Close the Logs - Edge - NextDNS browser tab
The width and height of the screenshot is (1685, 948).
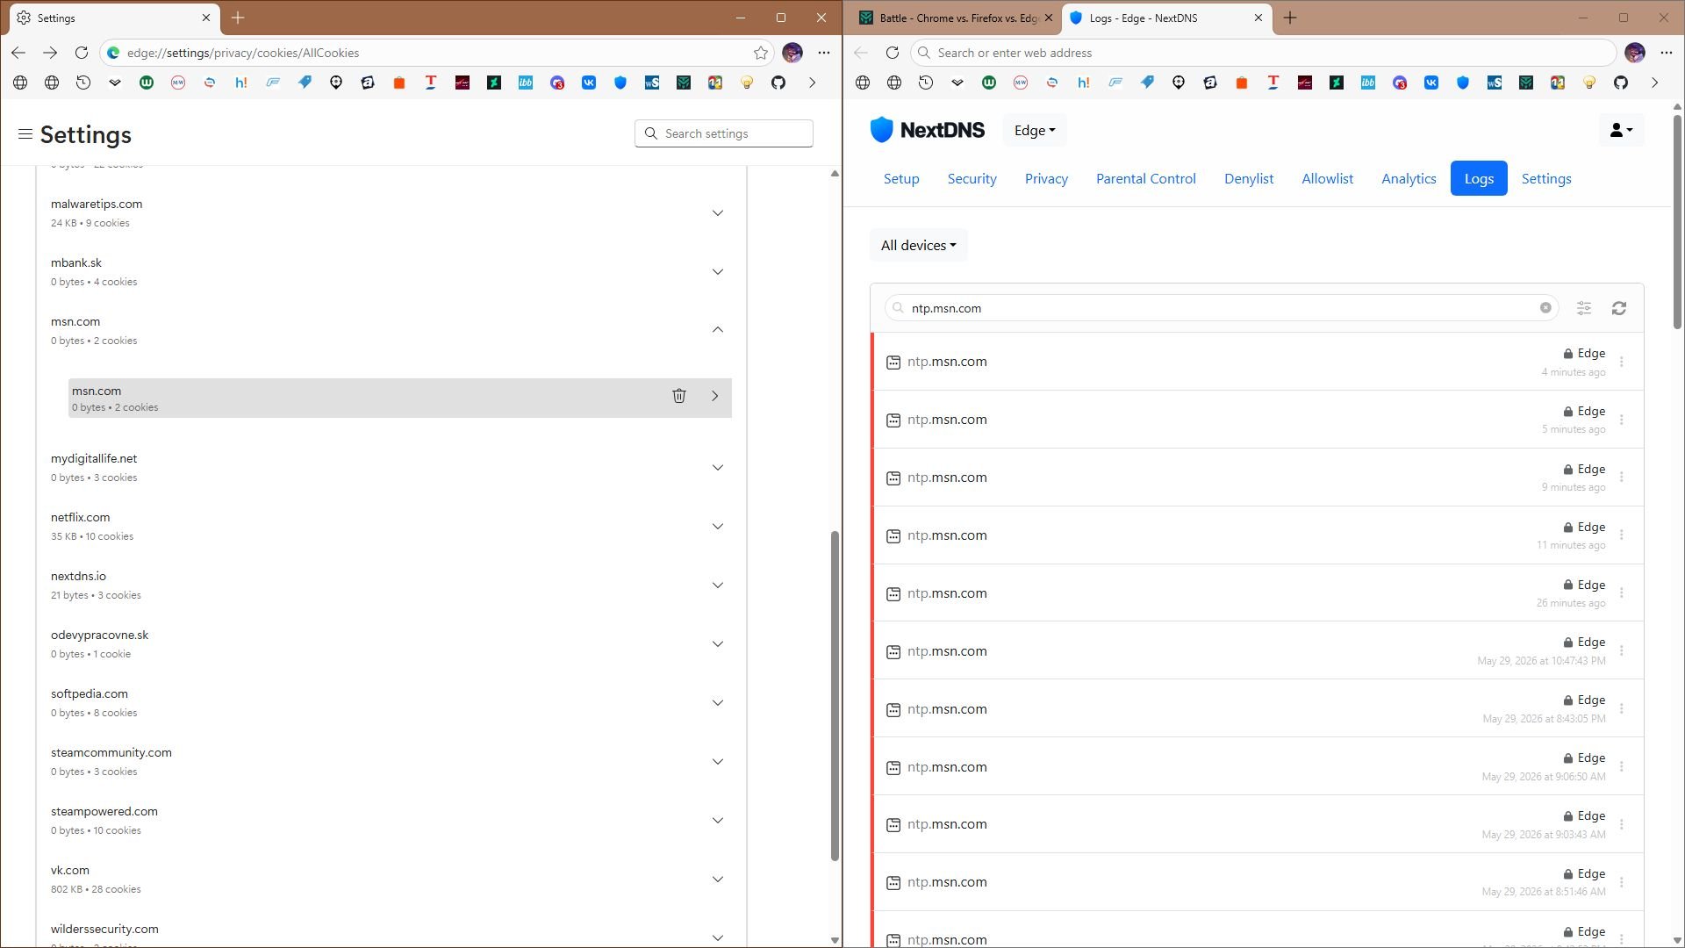(x=1258, y=18)
